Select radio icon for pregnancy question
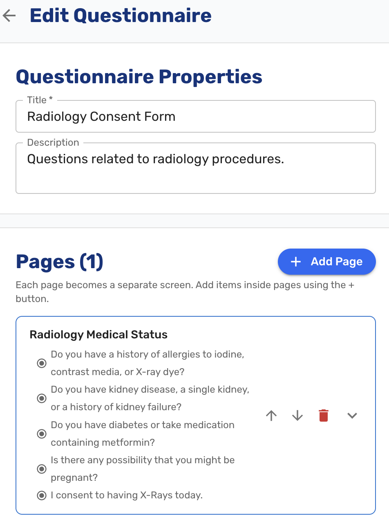389x520 pixels. coord(42,469)
